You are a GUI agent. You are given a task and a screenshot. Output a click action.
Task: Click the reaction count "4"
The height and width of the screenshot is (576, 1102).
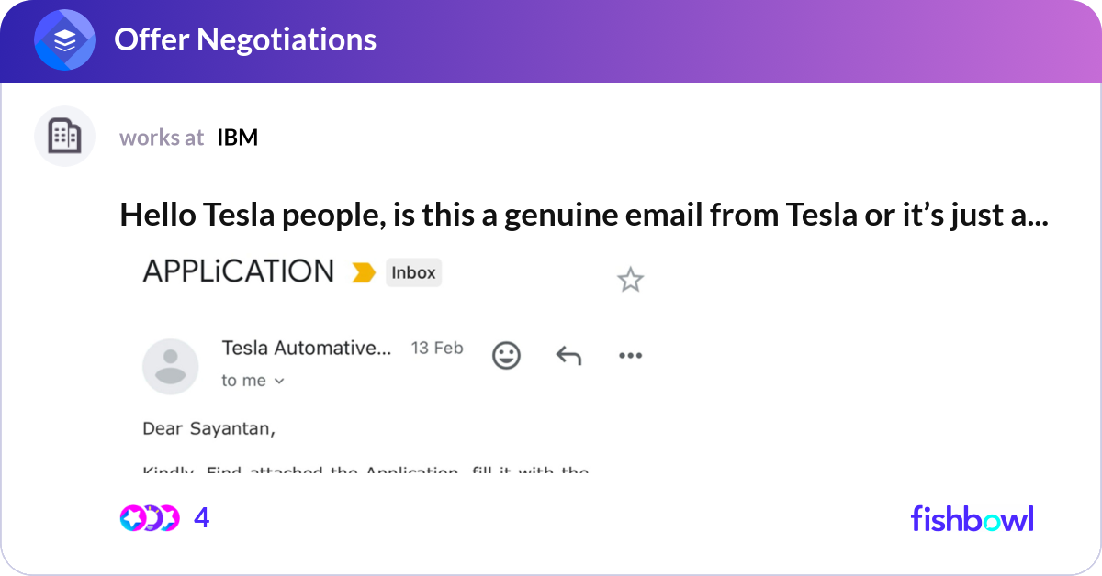coord(201,518)
